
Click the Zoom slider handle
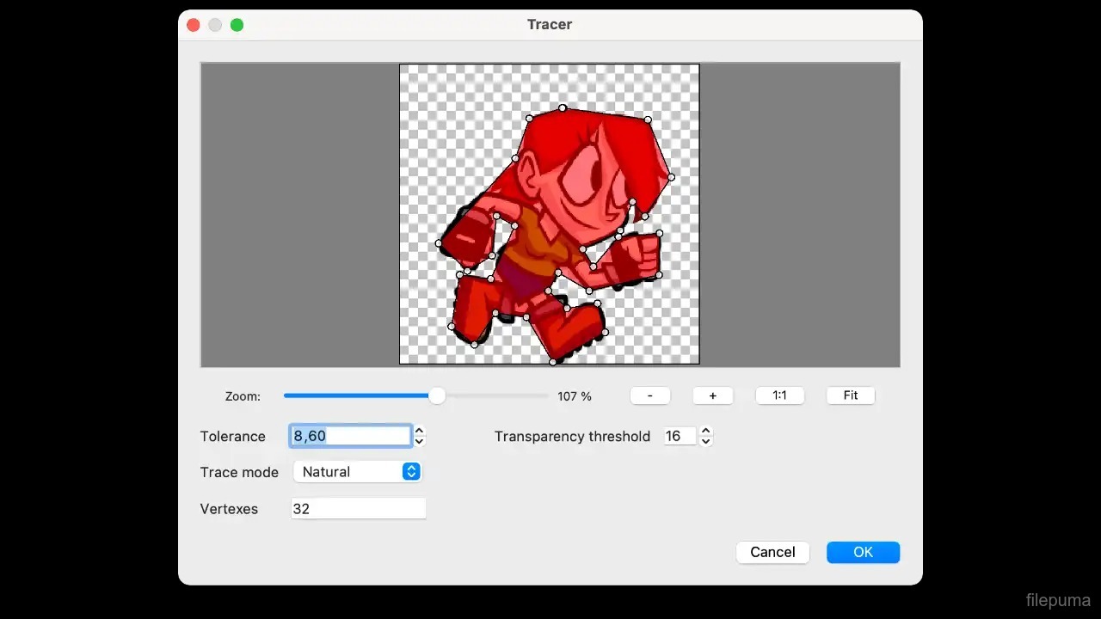[x=437, y=395]
